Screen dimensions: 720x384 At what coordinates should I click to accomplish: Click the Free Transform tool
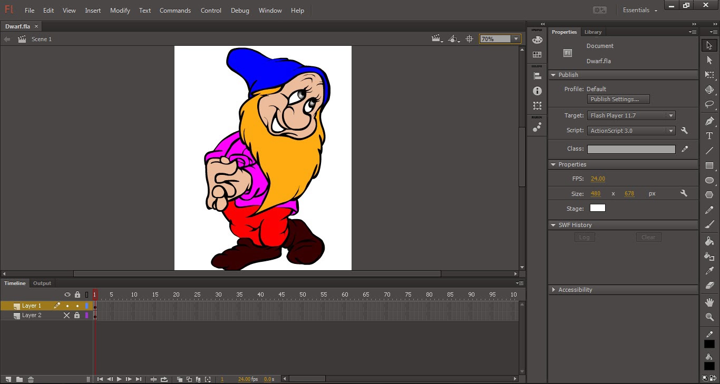click(x=709, y=75)
